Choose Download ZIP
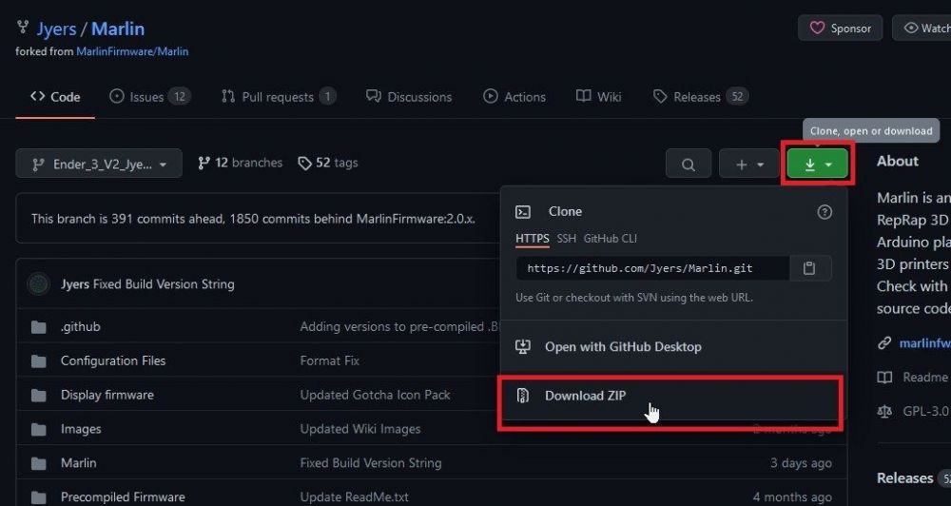The height and width of the screenshot is (506, 951). point(672,396)
